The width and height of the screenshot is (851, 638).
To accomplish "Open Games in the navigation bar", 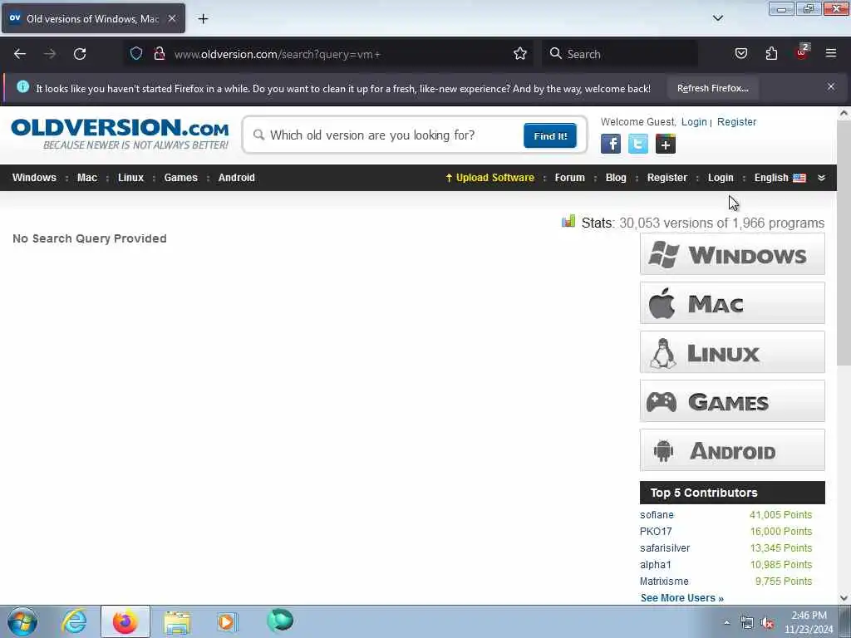I will 180,178.
